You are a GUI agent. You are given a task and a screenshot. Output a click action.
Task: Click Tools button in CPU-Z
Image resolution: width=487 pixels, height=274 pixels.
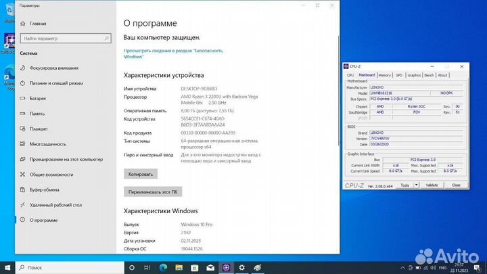[404, 185]
